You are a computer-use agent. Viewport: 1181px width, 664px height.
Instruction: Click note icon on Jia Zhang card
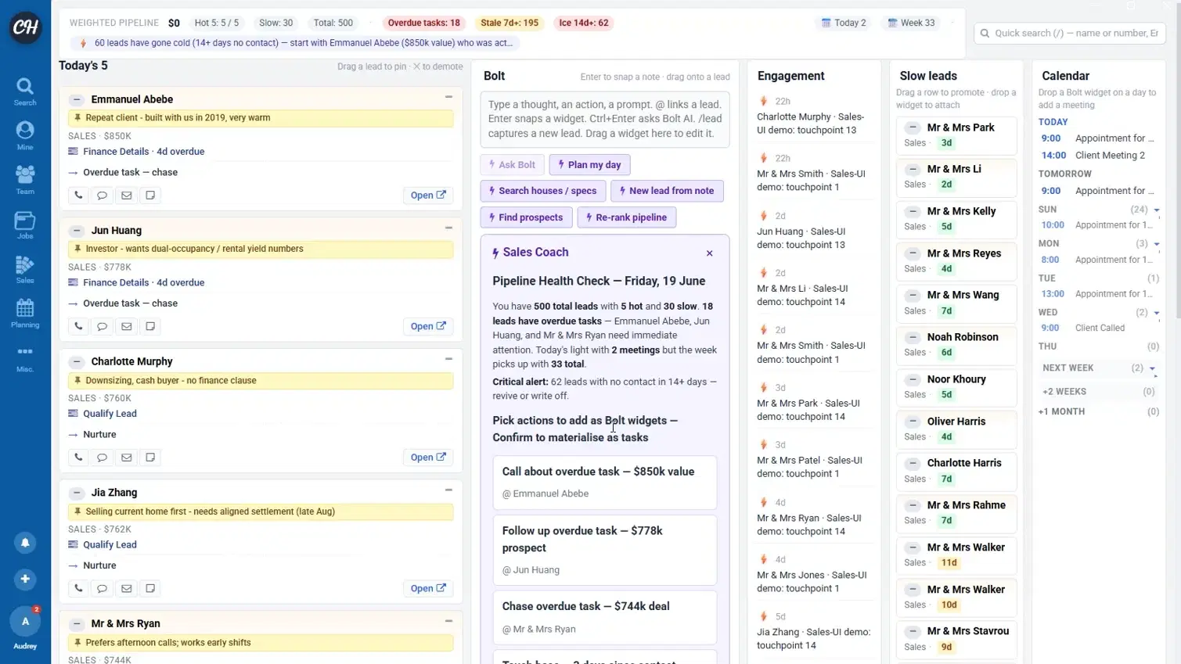click(x=150, y=588)
